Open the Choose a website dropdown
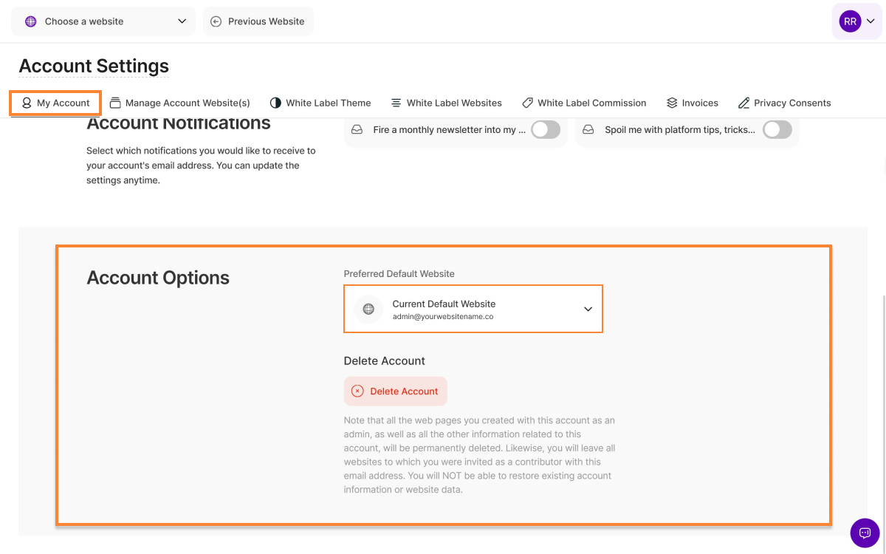The height and width of the screenshot is (554, 886). (103, 21)
